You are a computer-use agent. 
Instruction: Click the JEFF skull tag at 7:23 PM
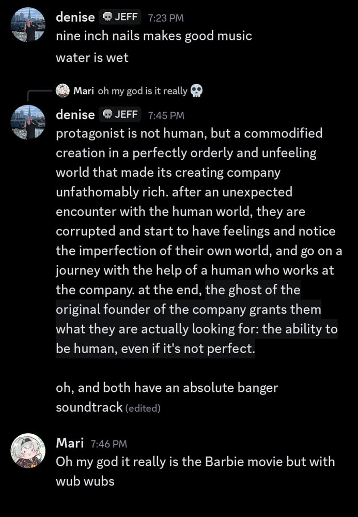(119, 17)
